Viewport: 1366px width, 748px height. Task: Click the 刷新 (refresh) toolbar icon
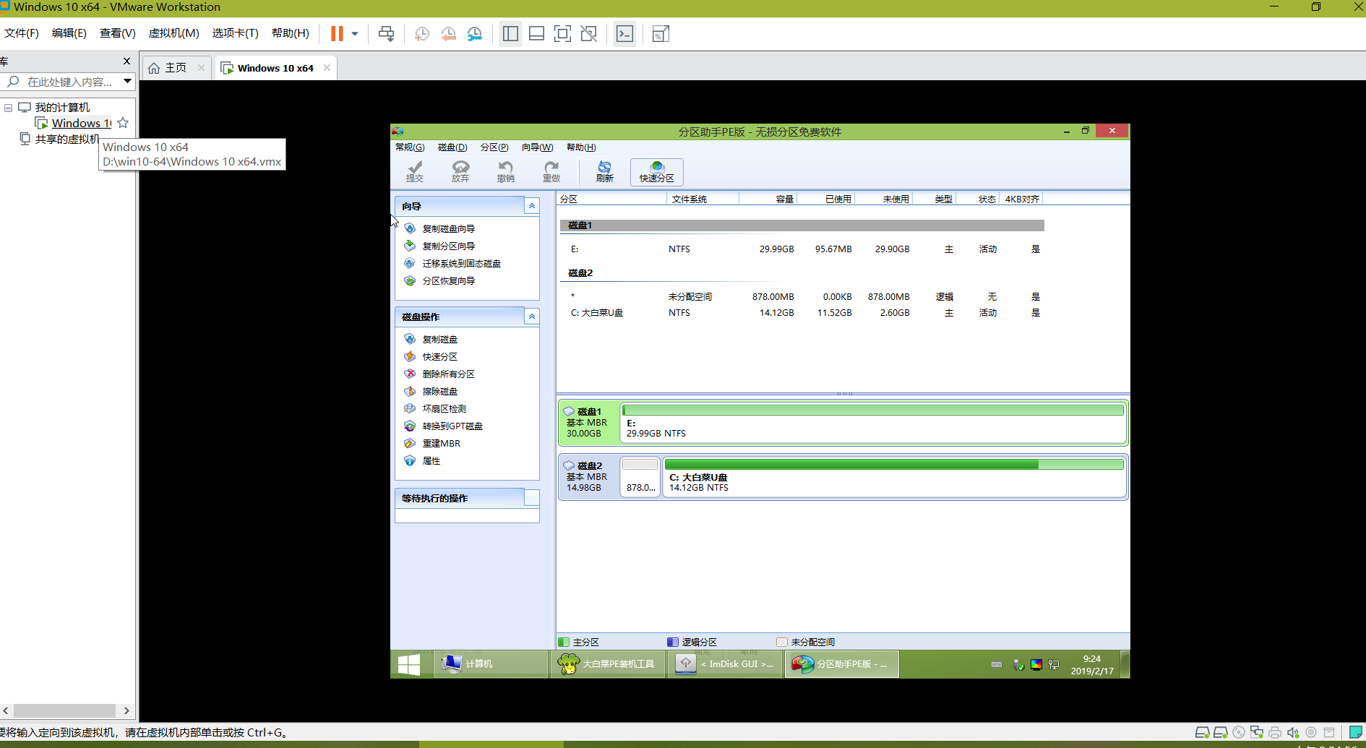pyautogui.click(x=605, y=171)
